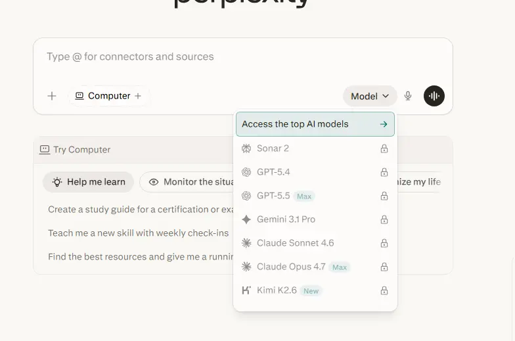This screenshot has height=341, width=515.
Task: Click Teach me a new skill suggestion
Action: coord(138,233)
